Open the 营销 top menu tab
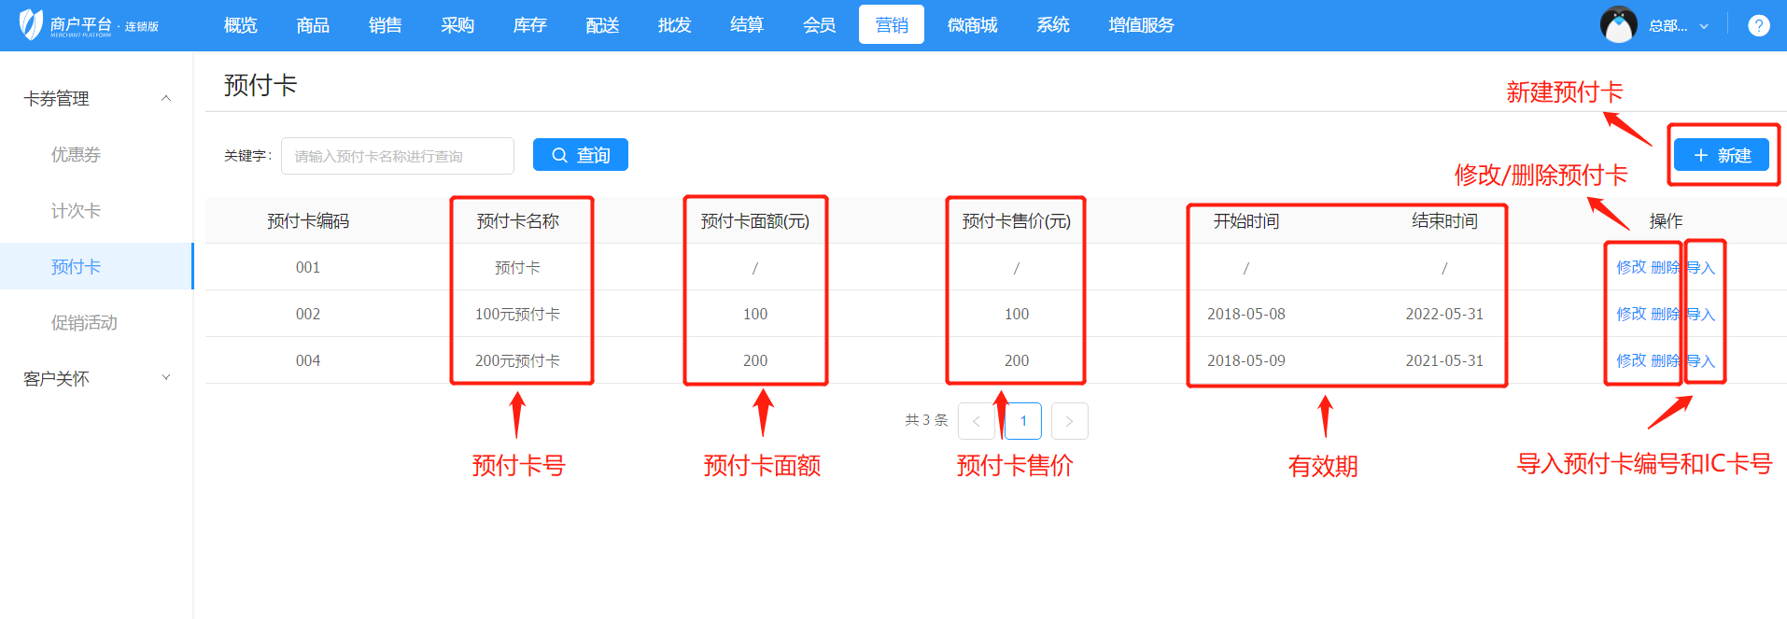Image resolution: width=1787 pixels, height=619 pixels. point(891,25)
